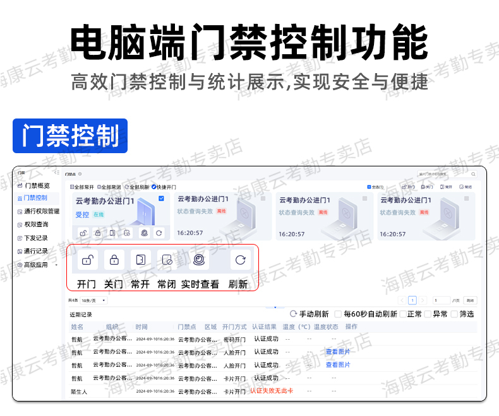499x416 pixels.
Task: Click the lock icon on the 受控 door card
Action: [x=98, y=233]
